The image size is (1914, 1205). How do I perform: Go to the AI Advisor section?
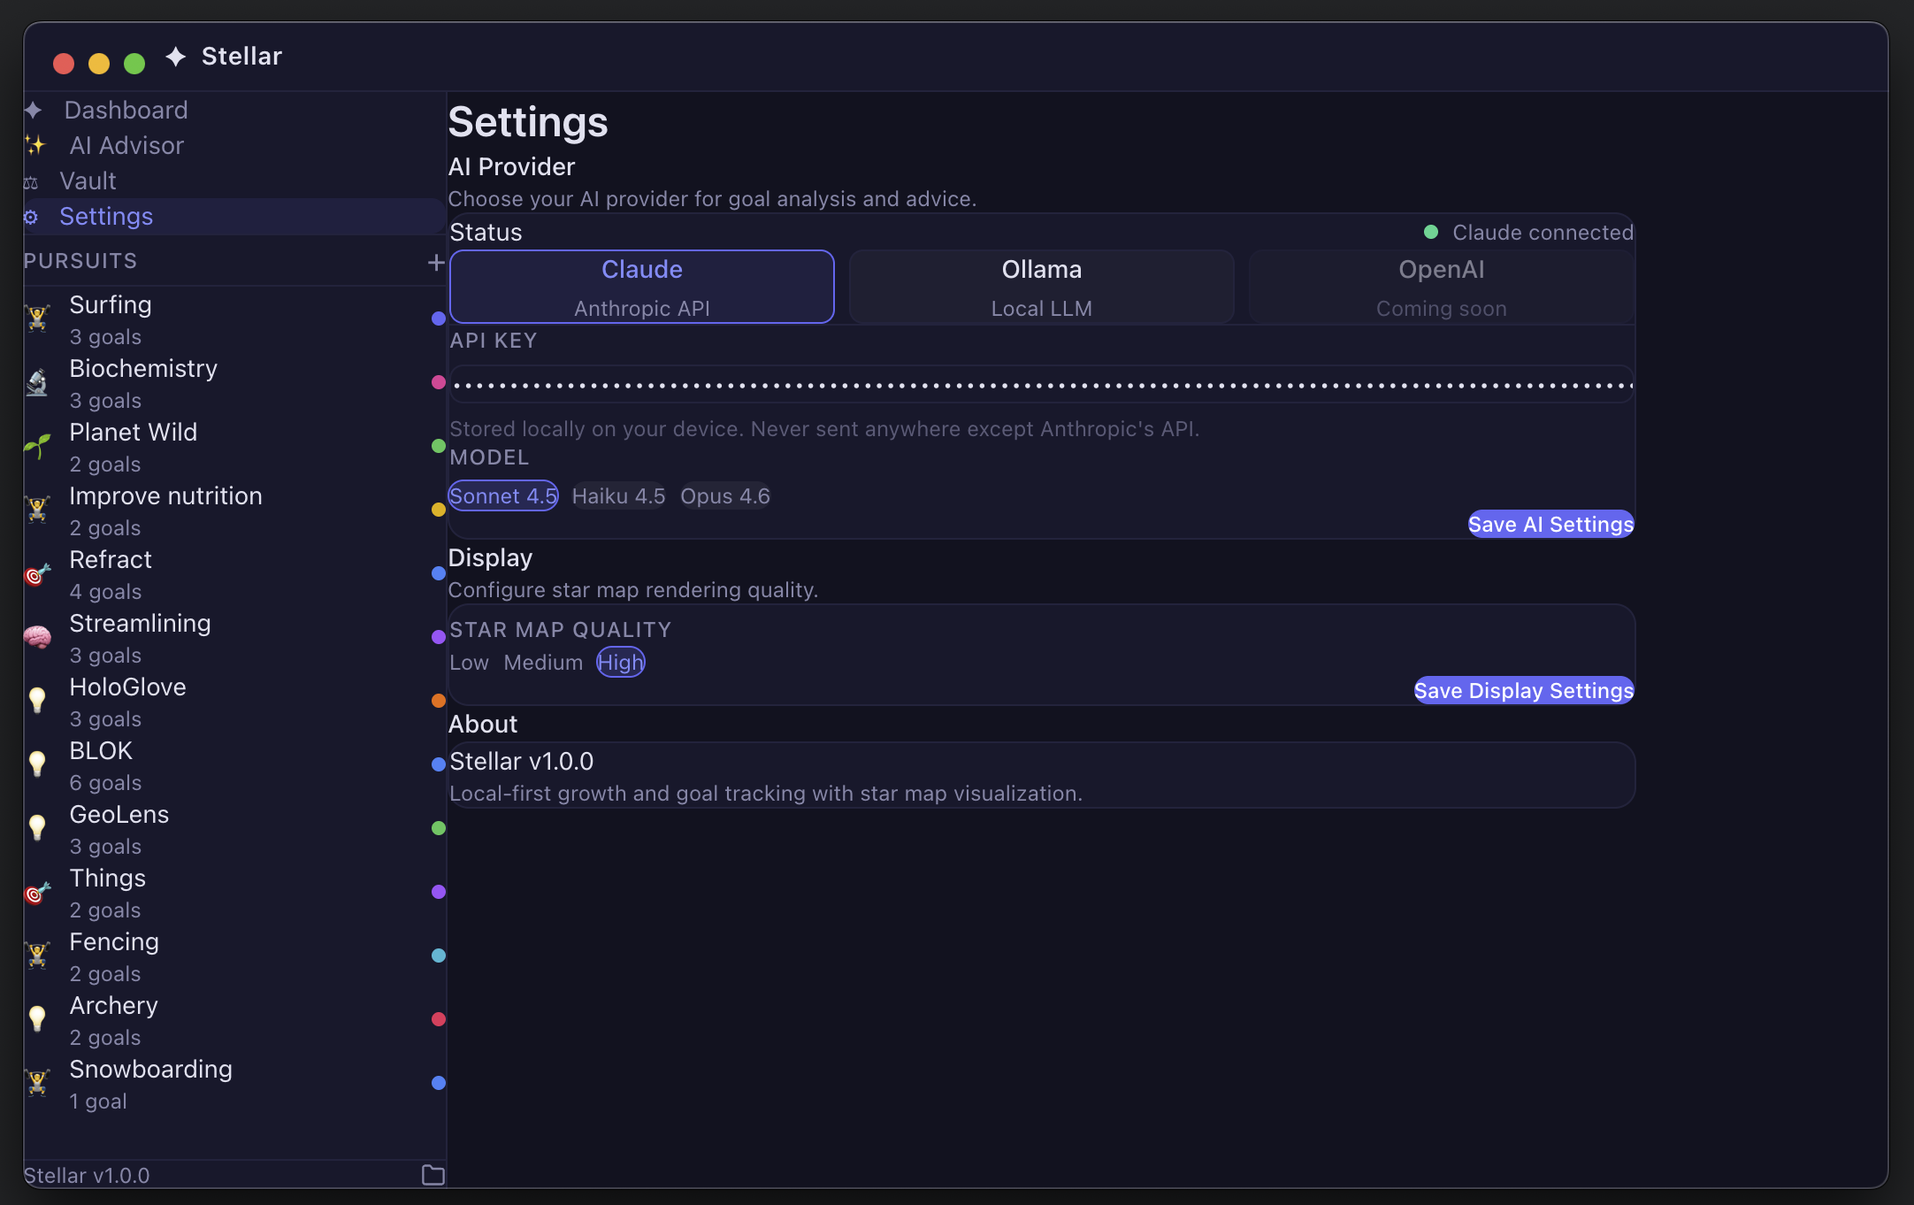point(126,145)
